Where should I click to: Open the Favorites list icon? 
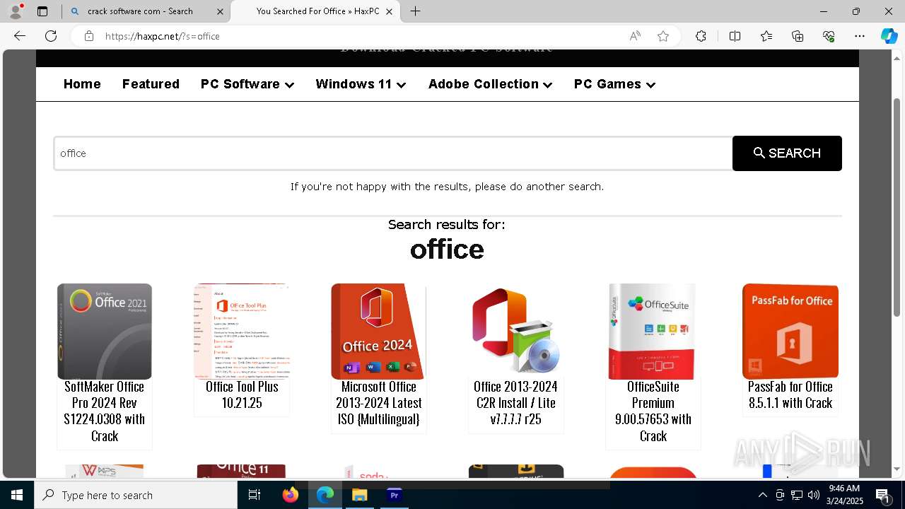766,36
